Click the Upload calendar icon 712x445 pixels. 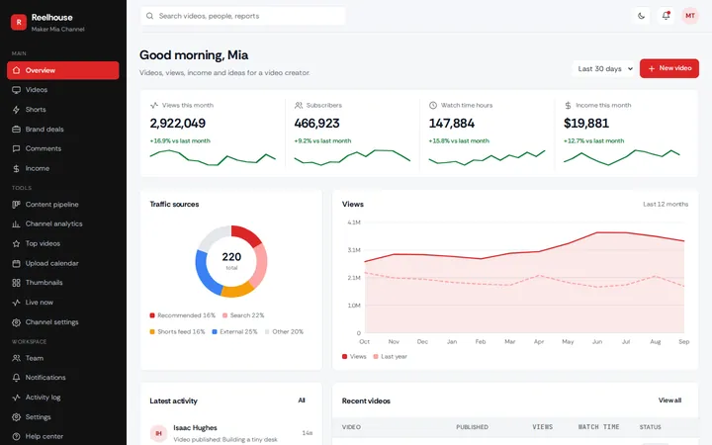(17, 263)
